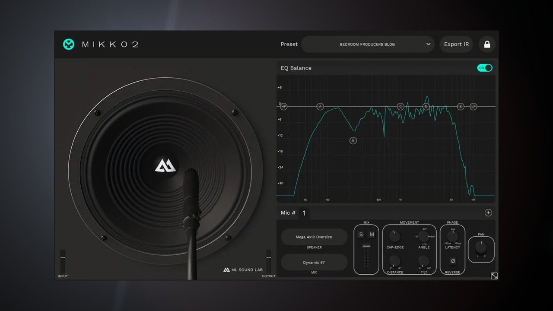Select EQ band node E

point(461,106)
